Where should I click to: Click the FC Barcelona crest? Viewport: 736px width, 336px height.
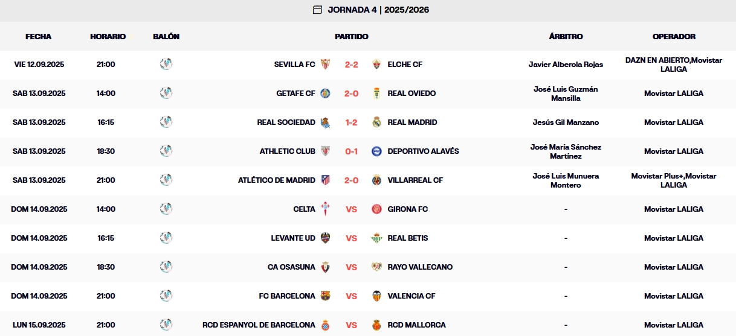point(325,296)
